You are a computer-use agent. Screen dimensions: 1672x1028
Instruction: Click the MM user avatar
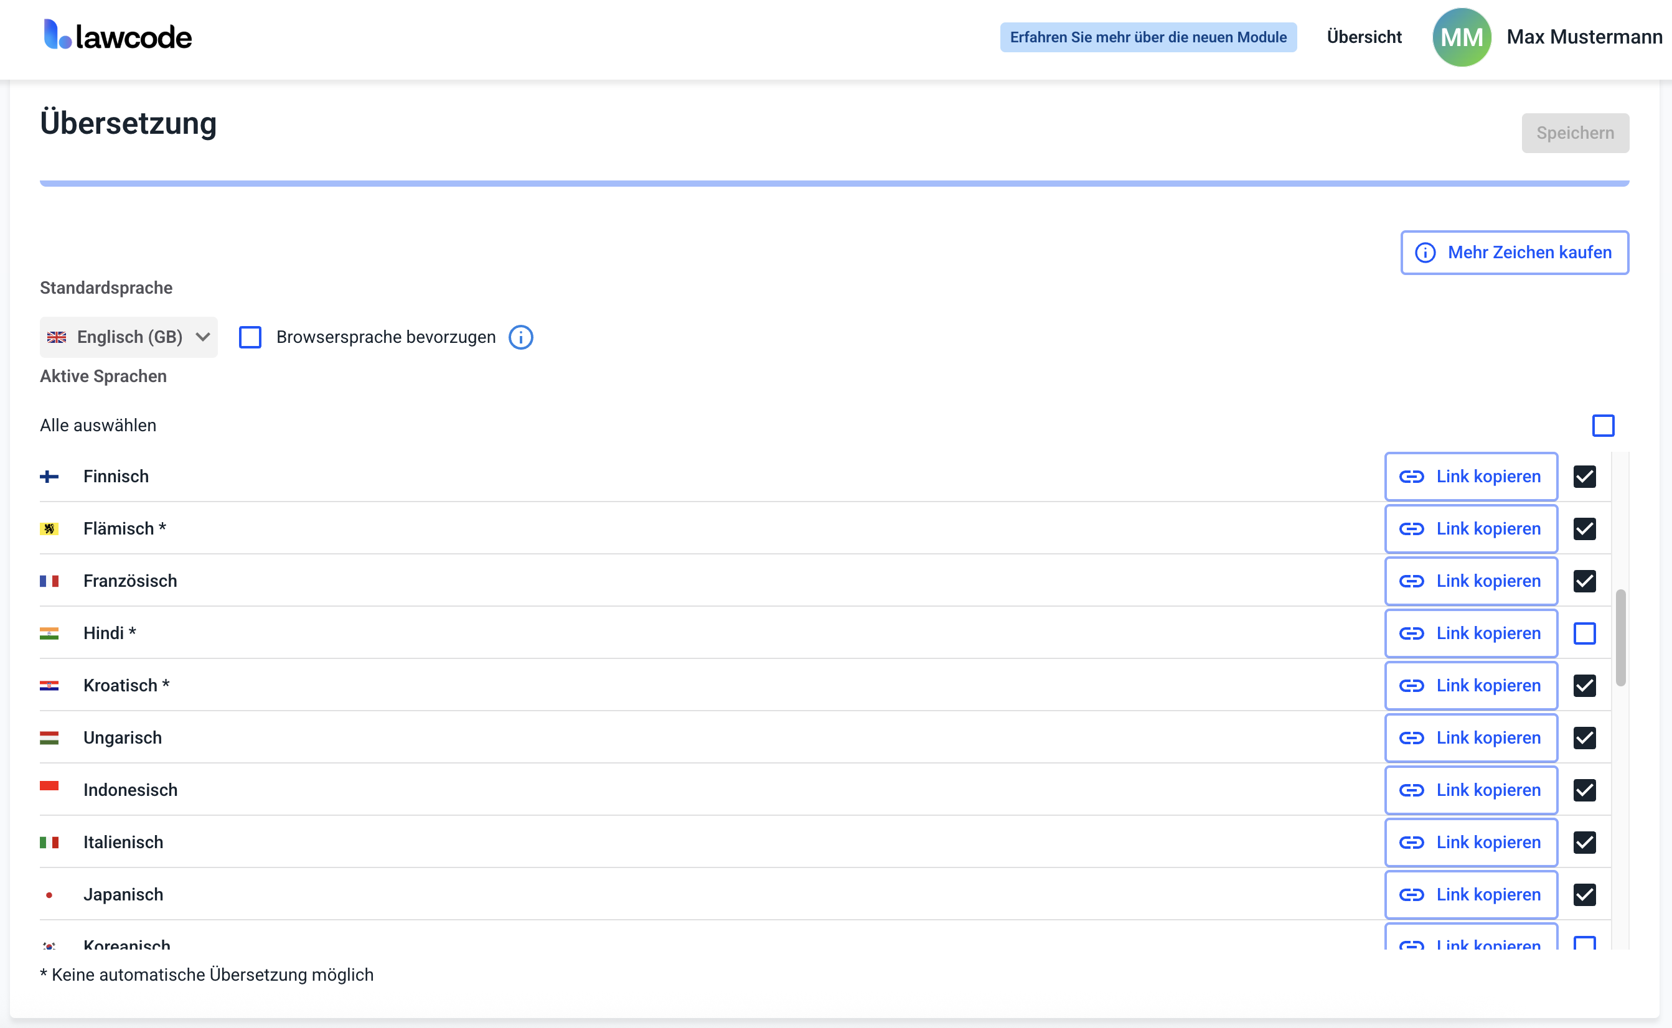click(1461, 37)
